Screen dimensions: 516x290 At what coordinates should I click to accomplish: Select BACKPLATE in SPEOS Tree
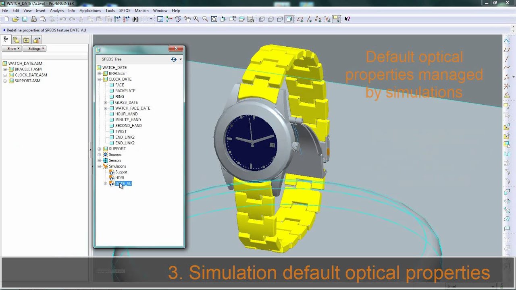coord(125,91)
